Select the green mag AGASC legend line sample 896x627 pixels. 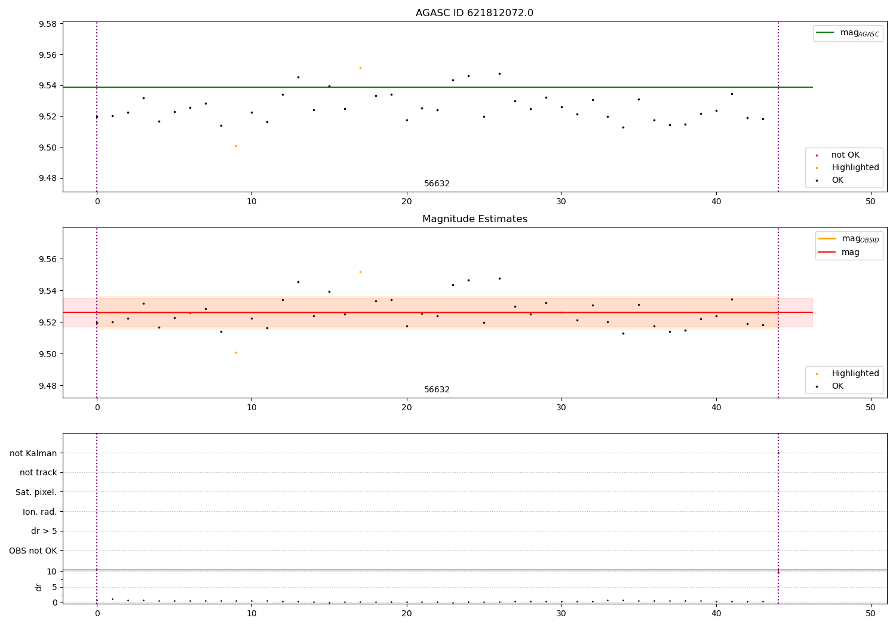(825, 33)
